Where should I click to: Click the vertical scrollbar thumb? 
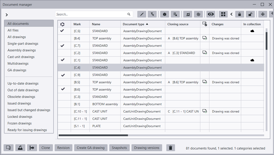point(266,41)
